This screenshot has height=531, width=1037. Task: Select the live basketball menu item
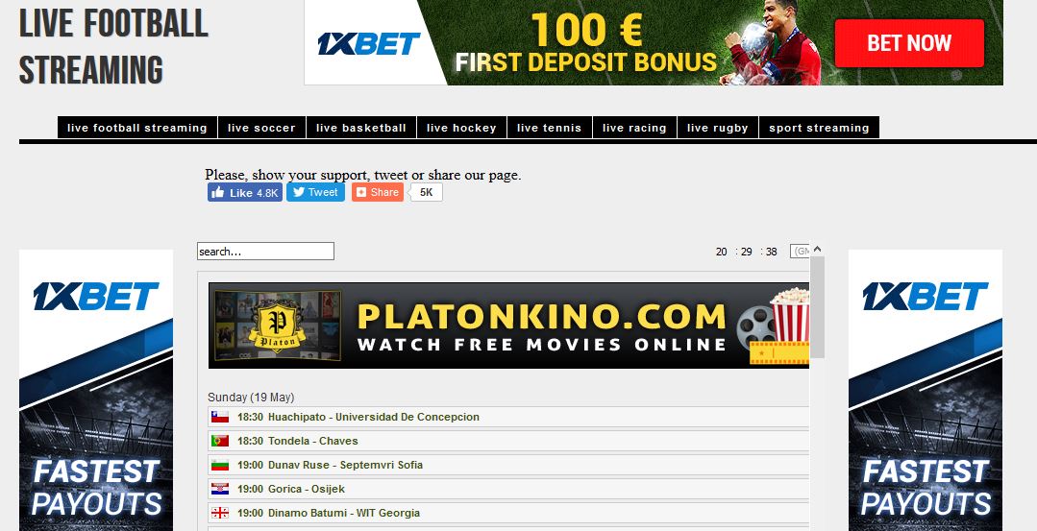[361, 128]
